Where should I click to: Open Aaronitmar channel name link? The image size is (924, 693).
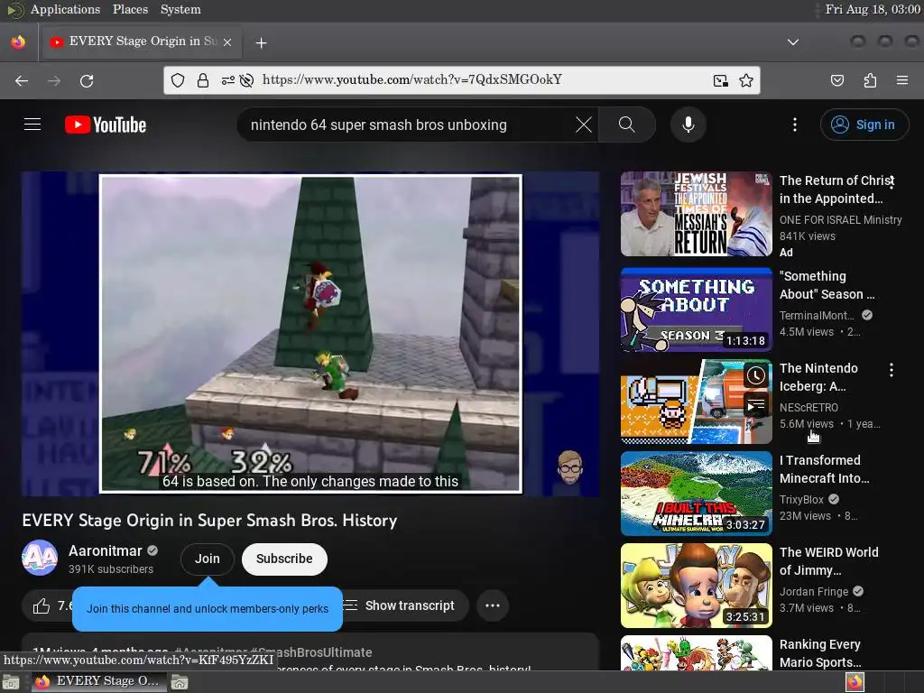105,550
